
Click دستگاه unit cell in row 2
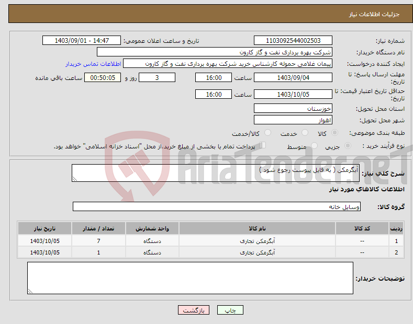[152, 252]
